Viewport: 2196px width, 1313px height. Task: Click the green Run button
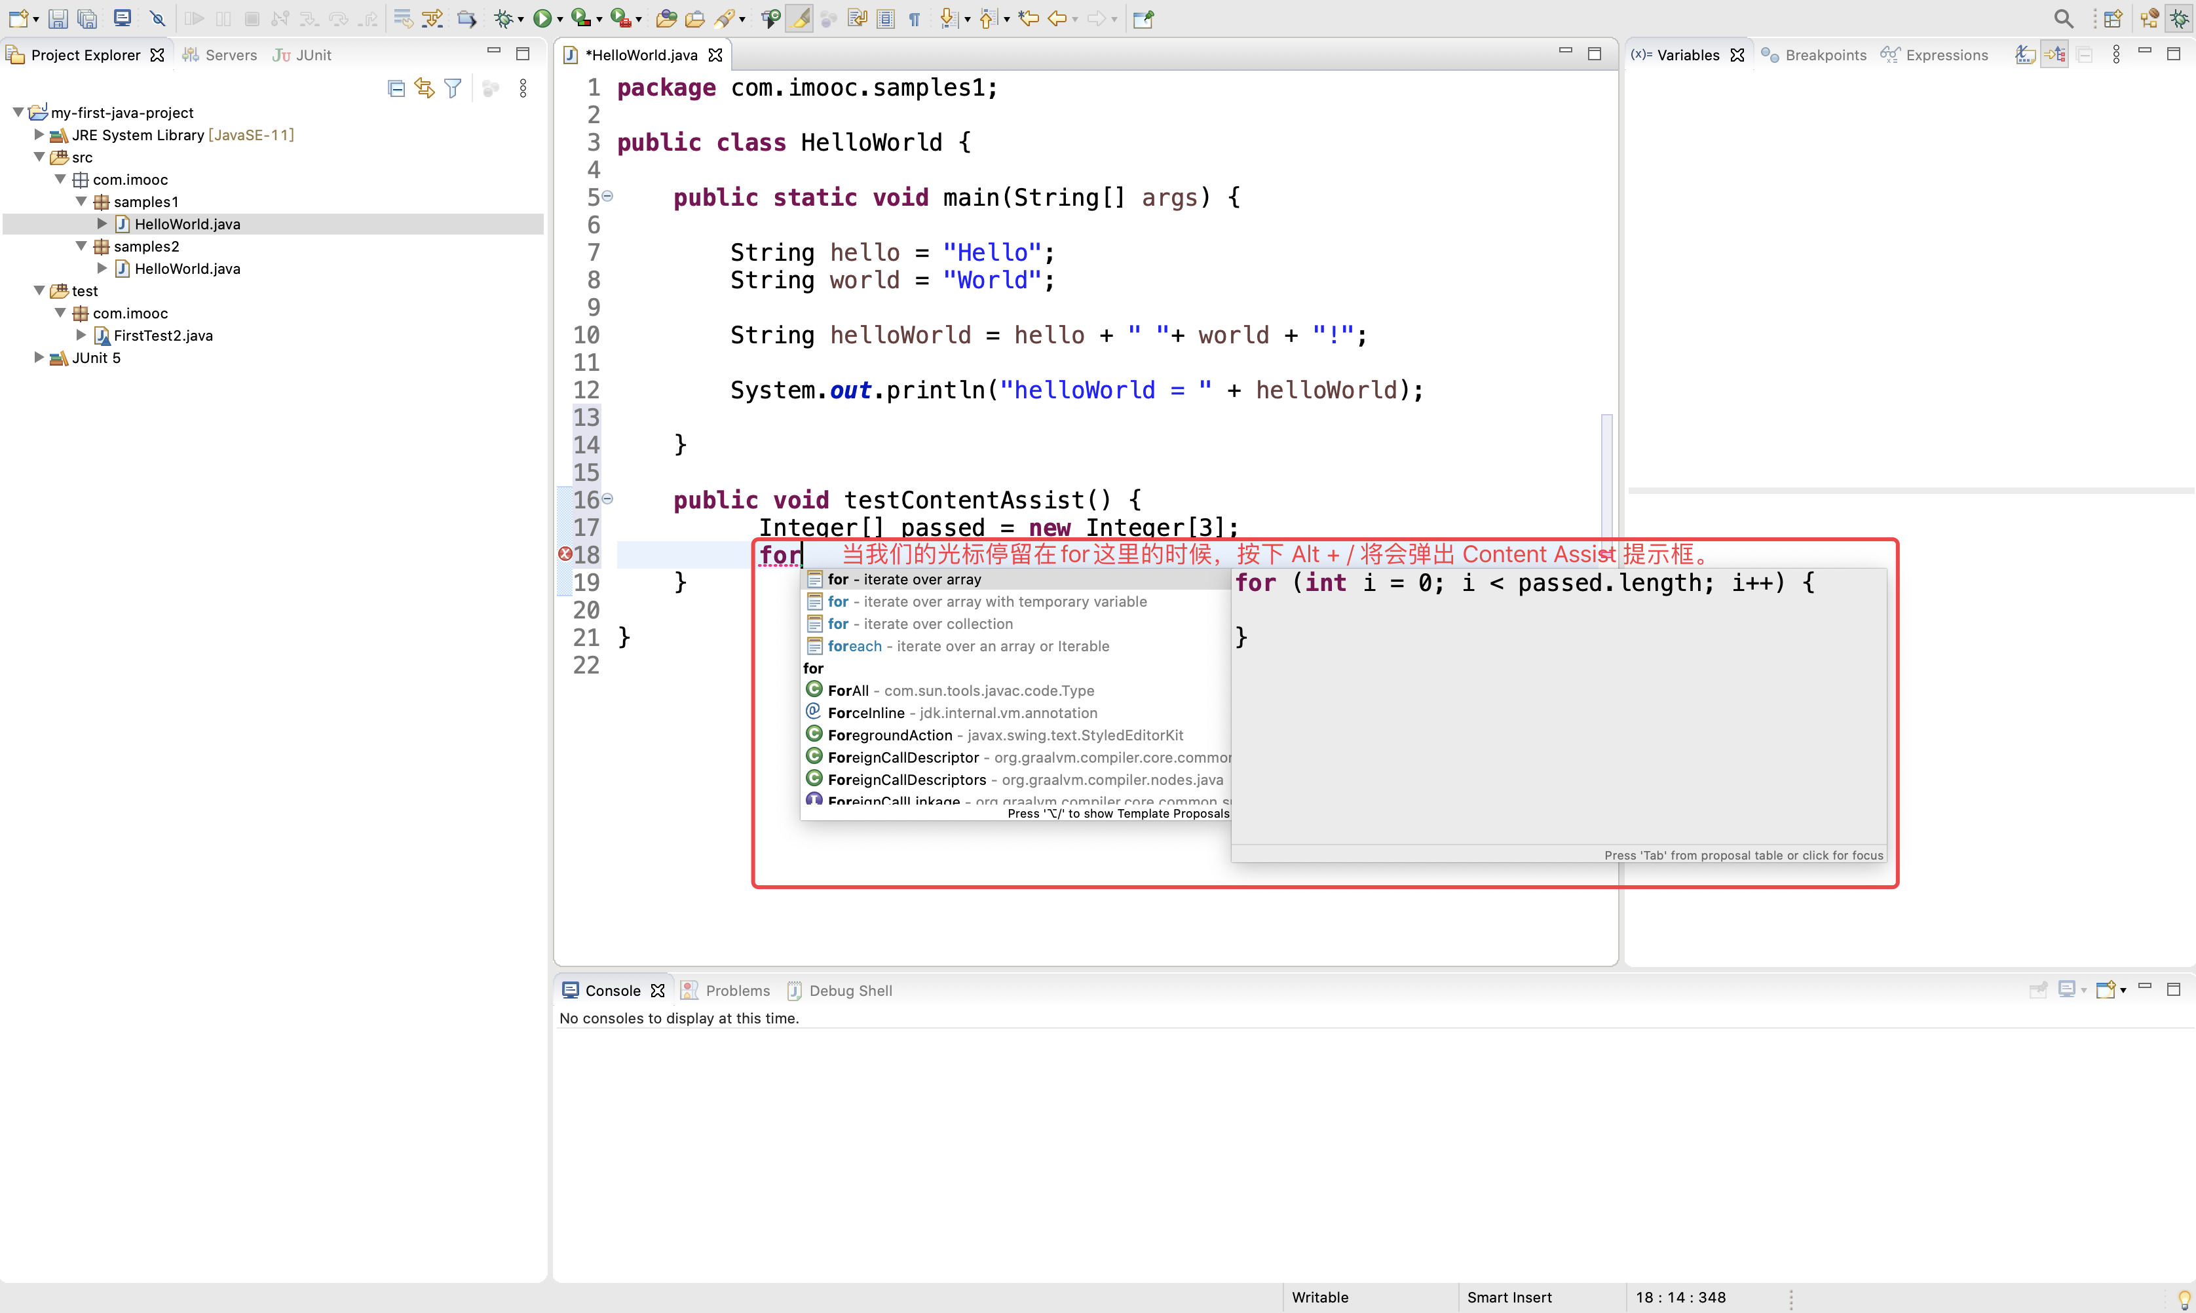pos(542,18)
